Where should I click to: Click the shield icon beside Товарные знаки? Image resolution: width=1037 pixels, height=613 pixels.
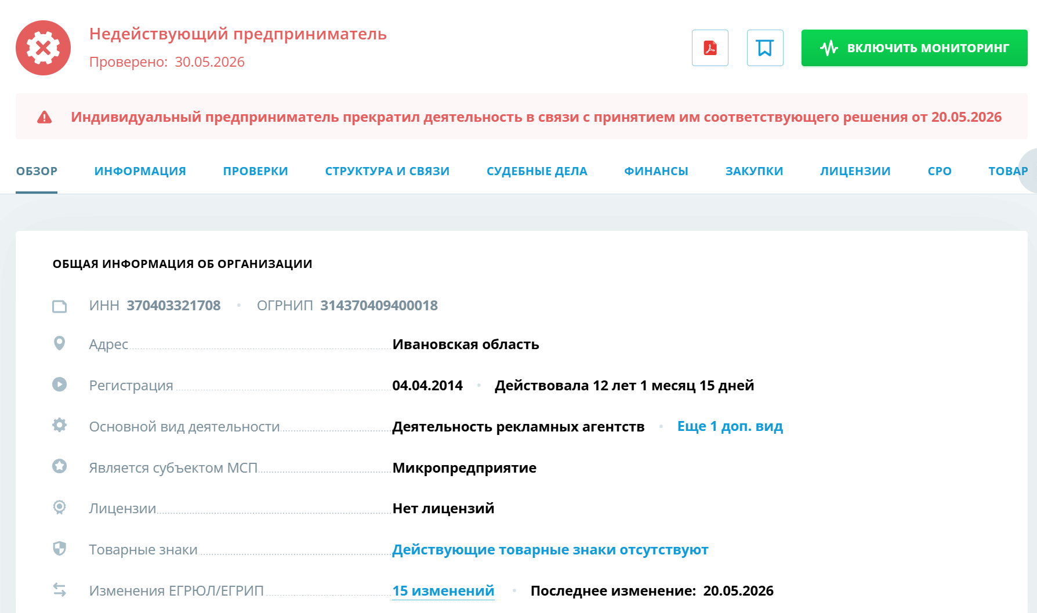[x=59, y=549]
